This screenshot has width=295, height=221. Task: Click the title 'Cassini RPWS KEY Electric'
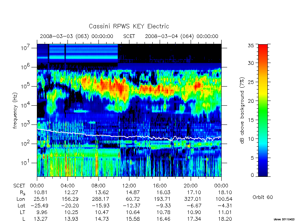pos(129,26)
